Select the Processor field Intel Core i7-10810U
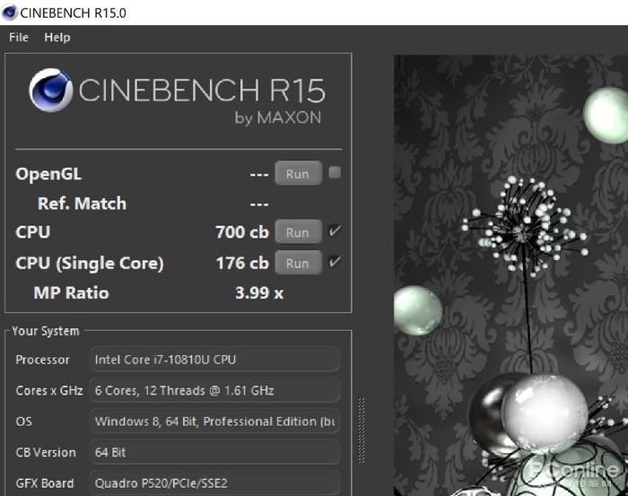Viewport: 628px width, 496px height. click(214, 360)
